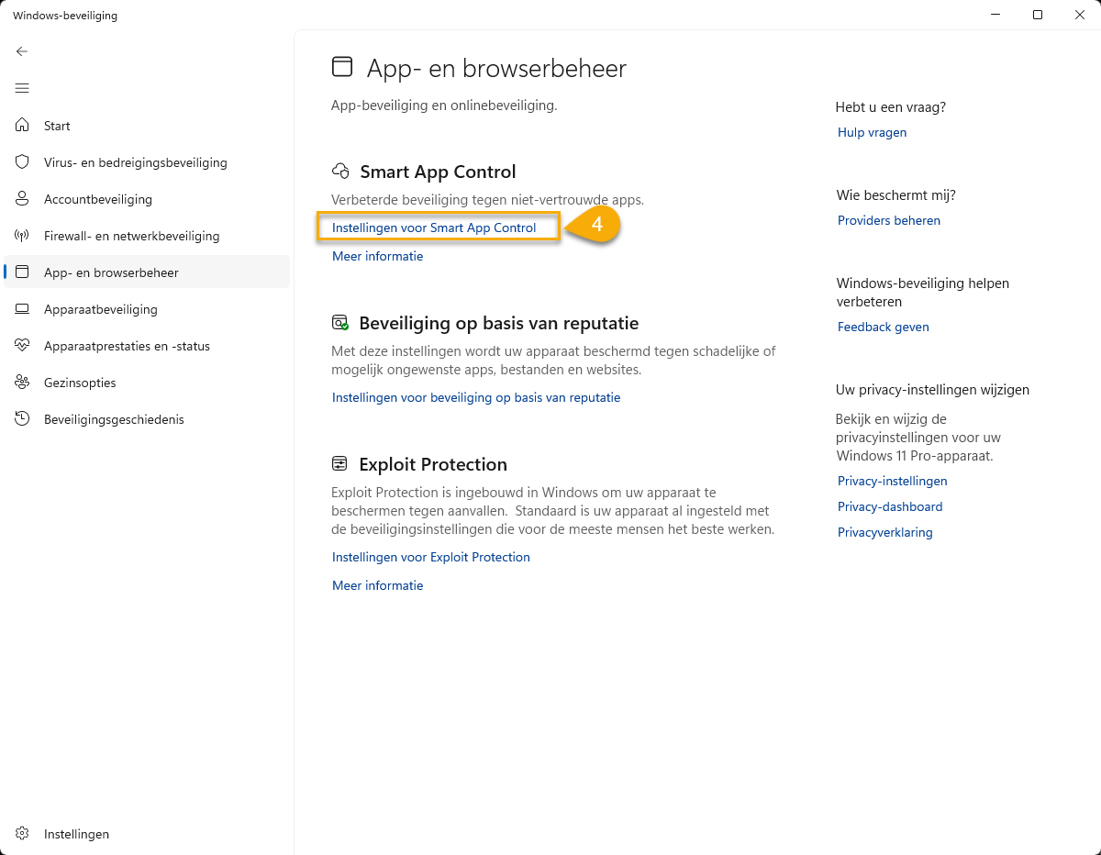The image size is (1101, 855).
Task: Open the Privacy-dashboard link
Action: [x=890, y=506]
